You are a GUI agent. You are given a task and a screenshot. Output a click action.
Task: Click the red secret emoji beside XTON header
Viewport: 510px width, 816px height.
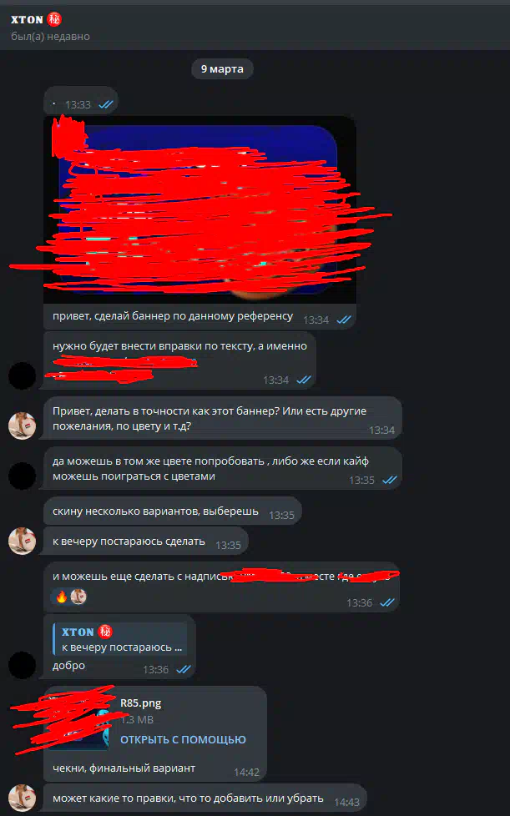54,20
